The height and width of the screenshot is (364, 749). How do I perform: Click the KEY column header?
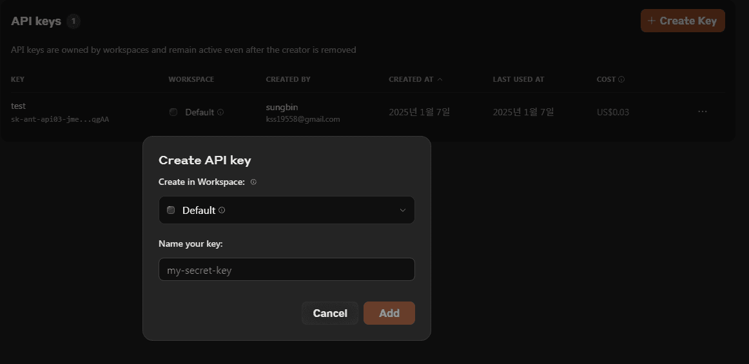[17, 79]
